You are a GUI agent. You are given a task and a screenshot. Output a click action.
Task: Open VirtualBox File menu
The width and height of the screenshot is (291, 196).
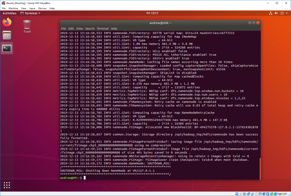[x=4, y=8]
